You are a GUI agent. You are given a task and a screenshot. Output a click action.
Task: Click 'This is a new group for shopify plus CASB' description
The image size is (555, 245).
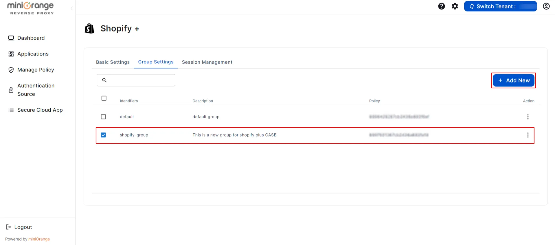coord(235,135)
